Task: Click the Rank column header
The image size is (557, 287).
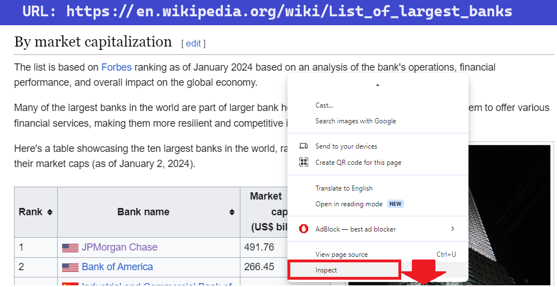Action: (x=36, y=212)
